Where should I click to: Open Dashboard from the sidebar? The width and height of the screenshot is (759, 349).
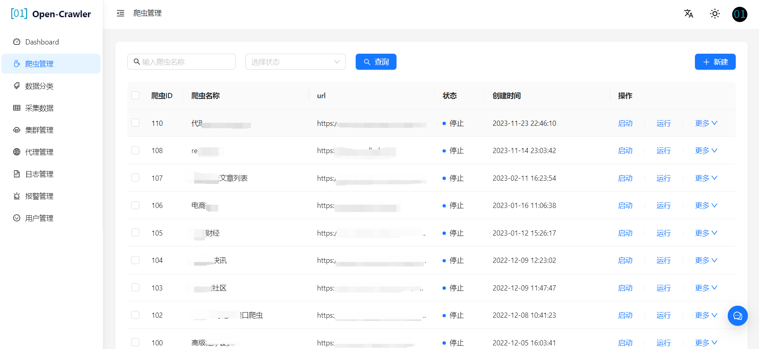point(51,42)
